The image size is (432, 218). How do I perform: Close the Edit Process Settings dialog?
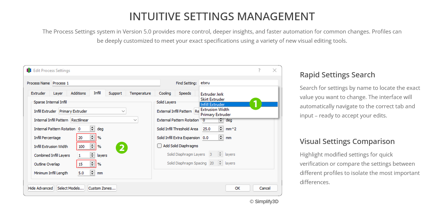[x=275, y=70]
